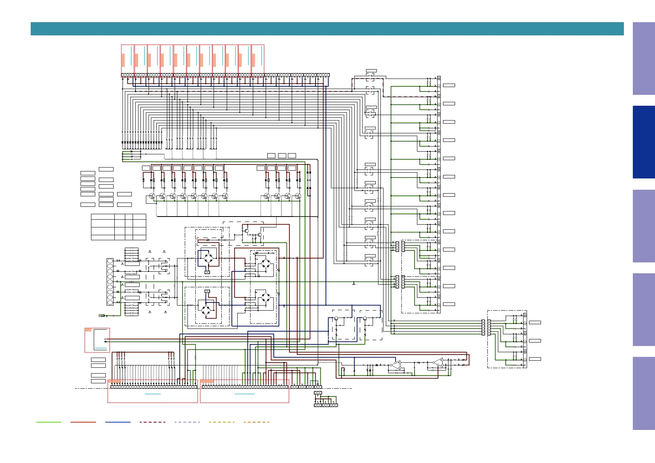Viewport: 655px width, 463px height.
Task: Click the solid blue line legend swatch
Action: (x=118, y=422)
